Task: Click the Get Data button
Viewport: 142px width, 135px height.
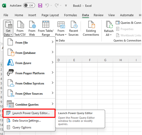Action: tap(8, 28)
